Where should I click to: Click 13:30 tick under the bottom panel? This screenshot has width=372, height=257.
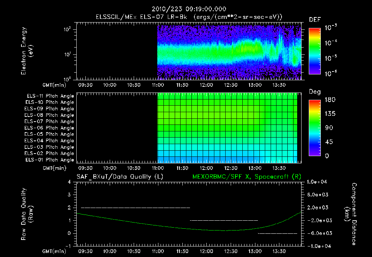click(x=279, y=251)
